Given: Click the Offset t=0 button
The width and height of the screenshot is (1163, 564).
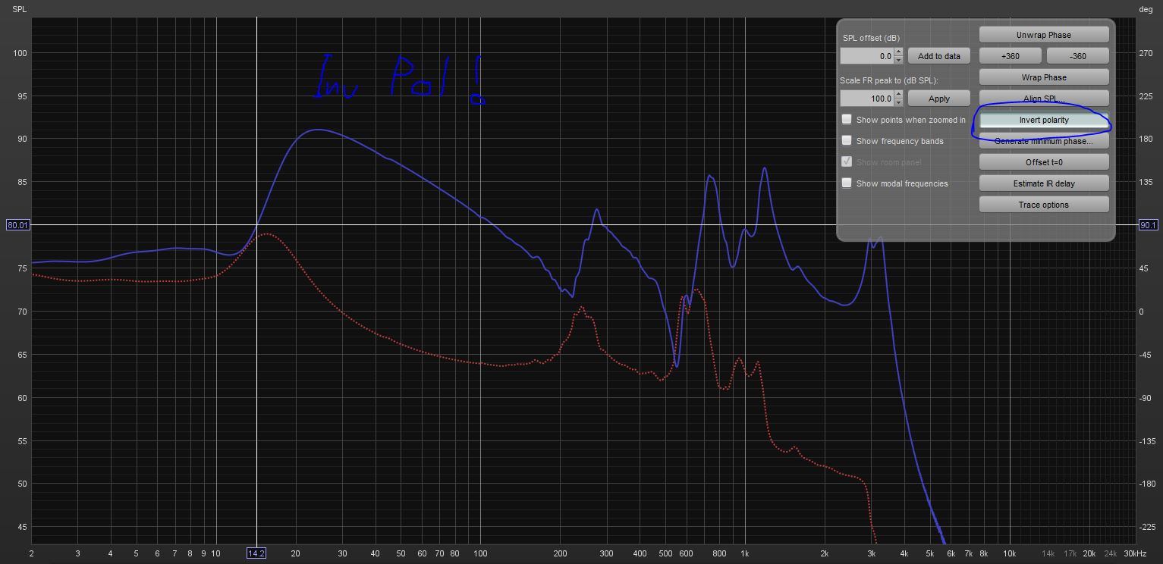Looking at the screenshot, I should click(1044, 162).
